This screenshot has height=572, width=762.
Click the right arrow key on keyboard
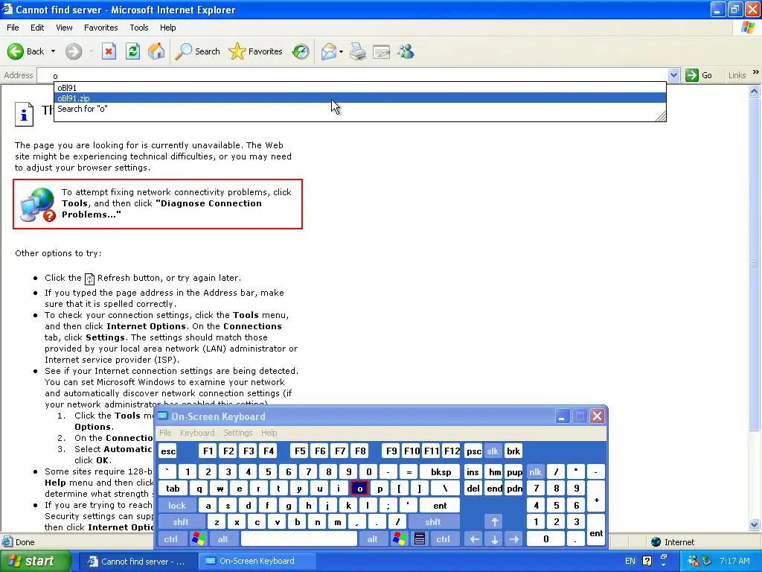click(514, 538)
